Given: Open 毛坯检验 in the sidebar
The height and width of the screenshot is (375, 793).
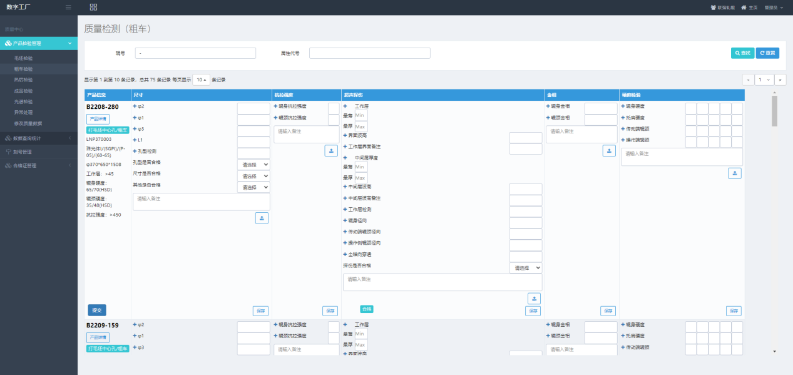Looking at the screenshot, I should click(x=23, y=58).
